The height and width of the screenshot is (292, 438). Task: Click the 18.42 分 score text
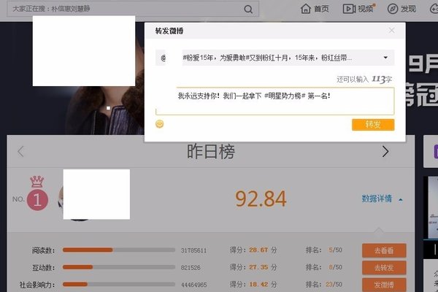pyautogui.click(x=263, y=285)
